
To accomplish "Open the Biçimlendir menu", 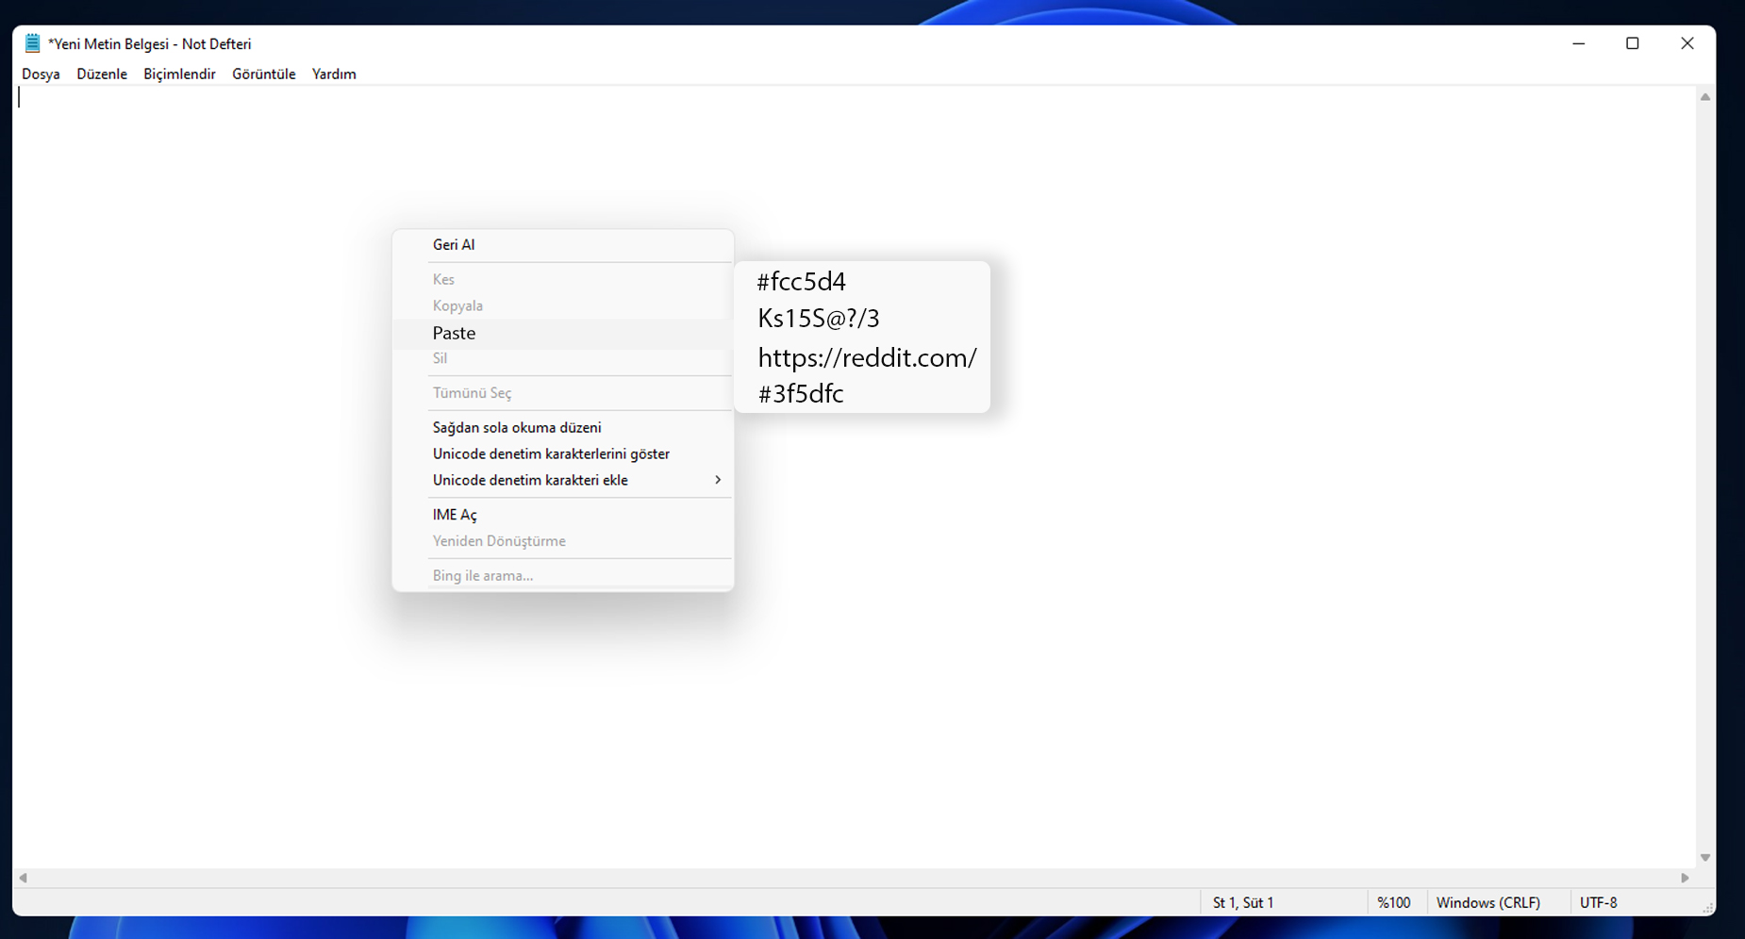I will coord(179,74).
